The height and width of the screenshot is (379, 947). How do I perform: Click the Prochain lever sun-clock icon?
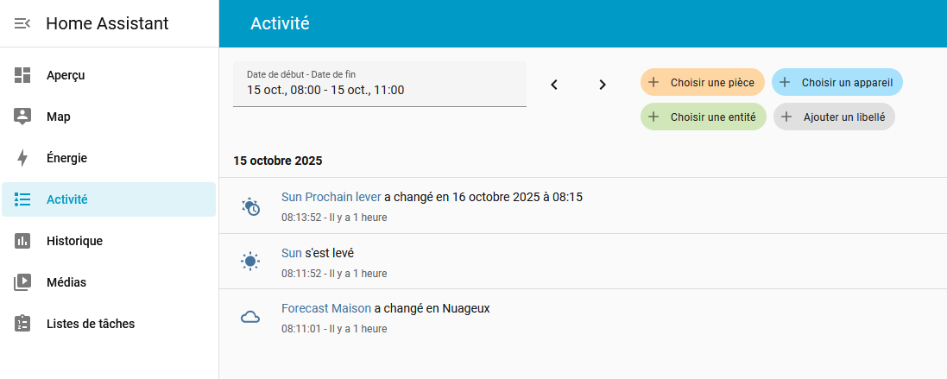click(250, 206)
